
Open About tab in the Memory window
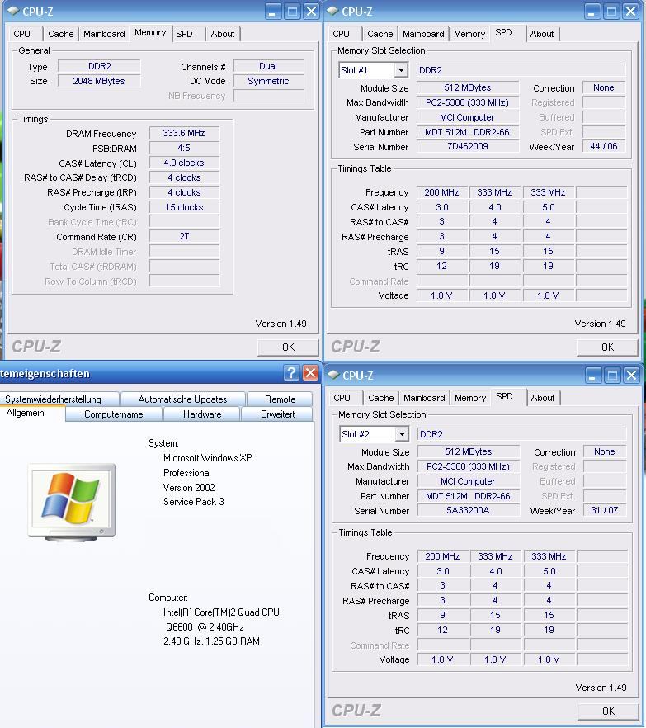223,34
